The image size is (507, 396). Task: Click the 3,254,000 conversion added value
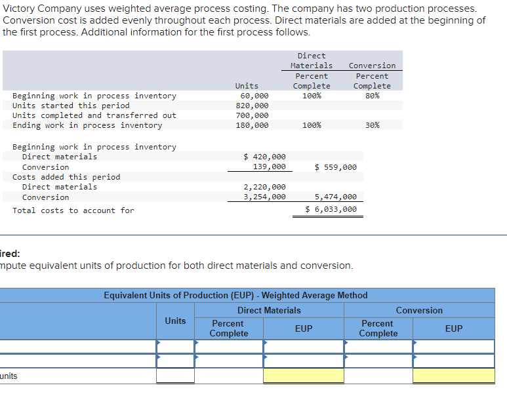coord(264,197)
